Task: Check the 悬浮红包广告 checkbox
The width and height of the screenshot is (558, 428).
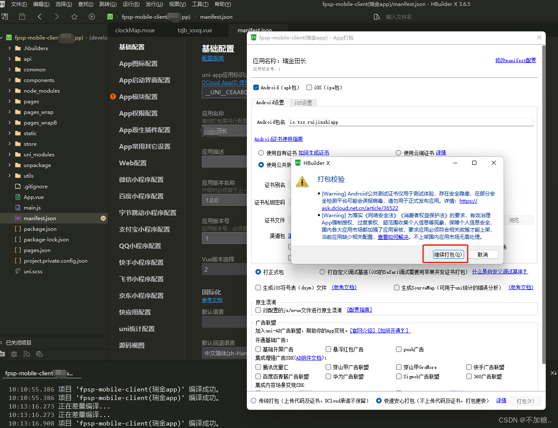Action: point(328,349)
